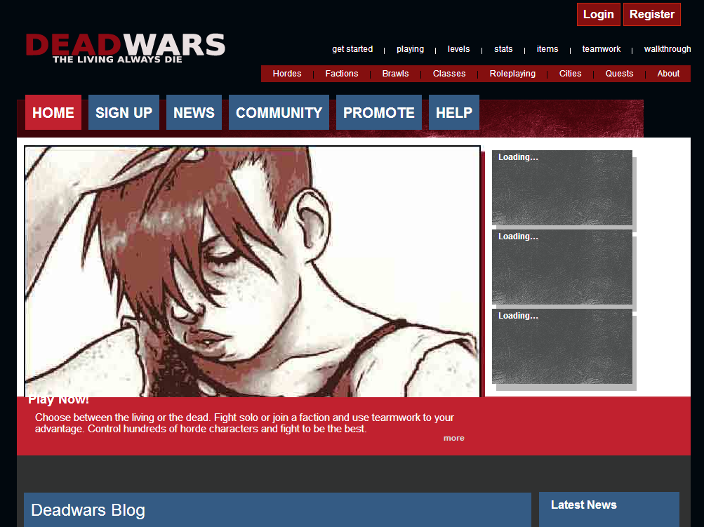The width and height of the screenshot is (704, 527).
Task: Open the teamwork link
Action: click(602, 49)
